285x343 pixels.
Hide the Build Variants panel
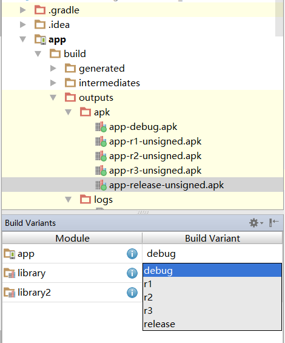pos(273,223)
